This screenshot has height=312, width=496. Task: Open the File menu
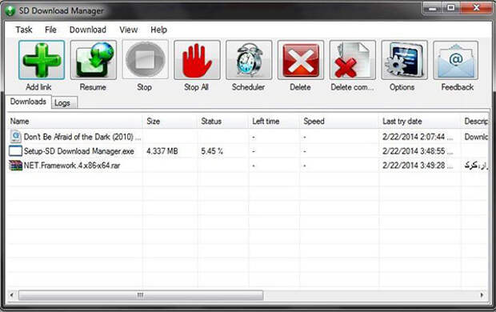[50, 30]
